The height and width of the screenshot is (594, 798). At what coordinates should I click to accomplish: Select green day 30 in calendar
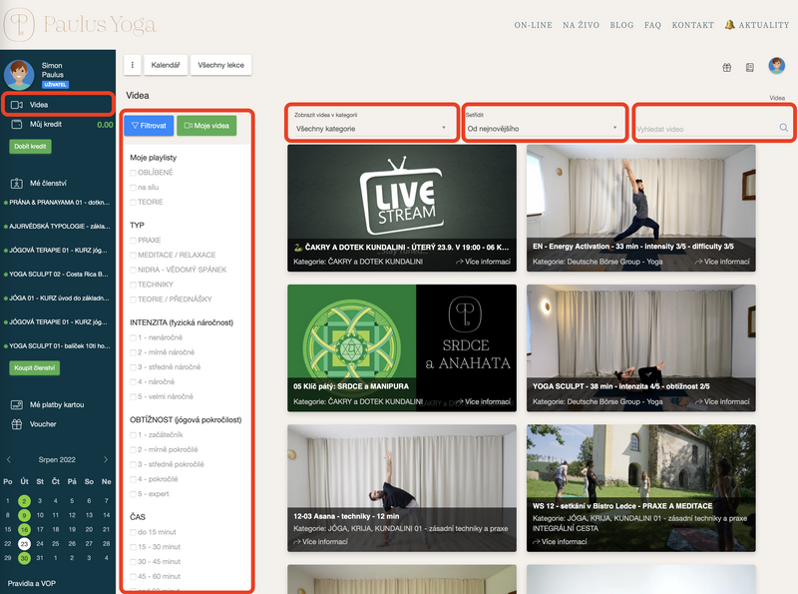(x=24, y=558)
